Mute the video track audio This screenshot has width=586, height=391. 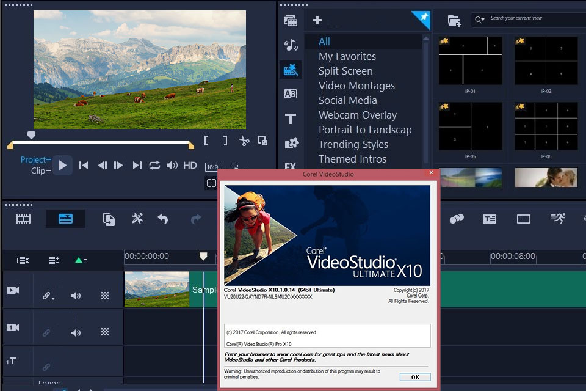pyautogui.click(x=76, y=296)
